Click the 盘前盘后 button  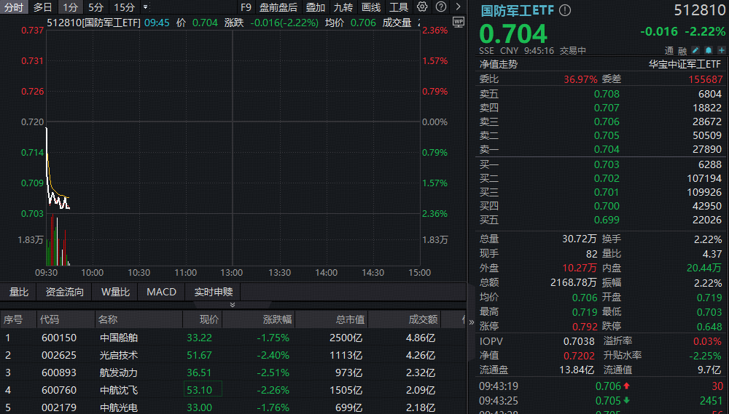(x=278, y=7)
